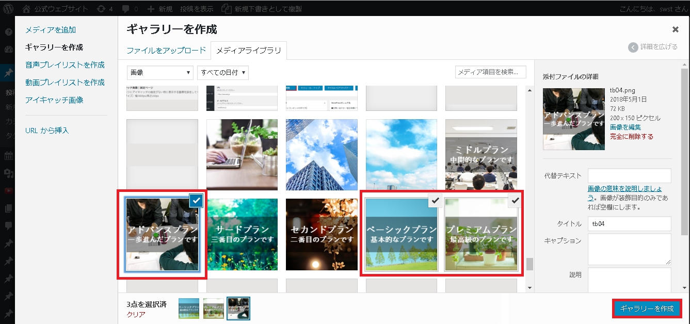Image resolution: width=690 pixels, height=324 pixels.
Task: Click the 画像を編集 link
Action: pyautogui.click(x=625, y=127)
